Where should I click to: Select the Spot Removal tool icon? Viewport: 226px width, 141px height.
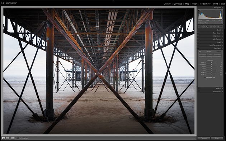(x=203, y=26)
